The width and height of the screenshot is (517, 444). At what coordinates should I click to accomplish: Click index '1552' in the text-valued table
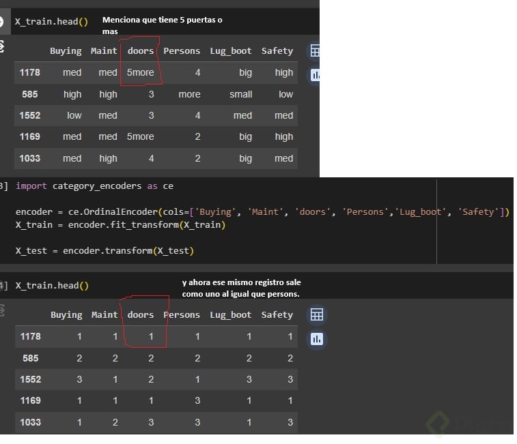tap(29, 116)
